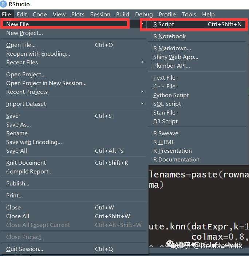Screen dimensions: 249x256
Task: Open the Debug menu
Action: 144,15
